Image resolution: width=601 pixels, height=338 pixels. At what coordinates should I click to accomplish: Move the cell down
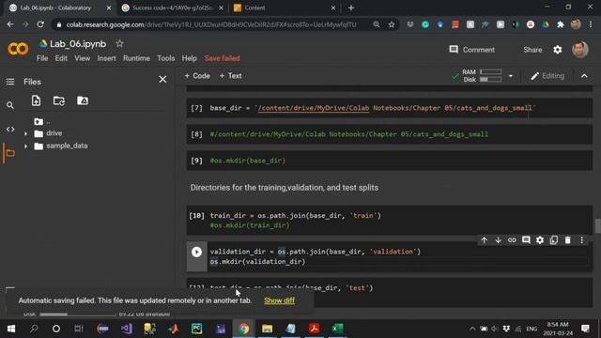tap(498, 240)
